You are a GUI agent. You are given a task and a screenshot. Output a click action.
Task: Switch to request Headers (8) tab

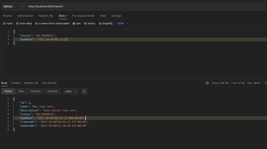(x=45, y=16)
